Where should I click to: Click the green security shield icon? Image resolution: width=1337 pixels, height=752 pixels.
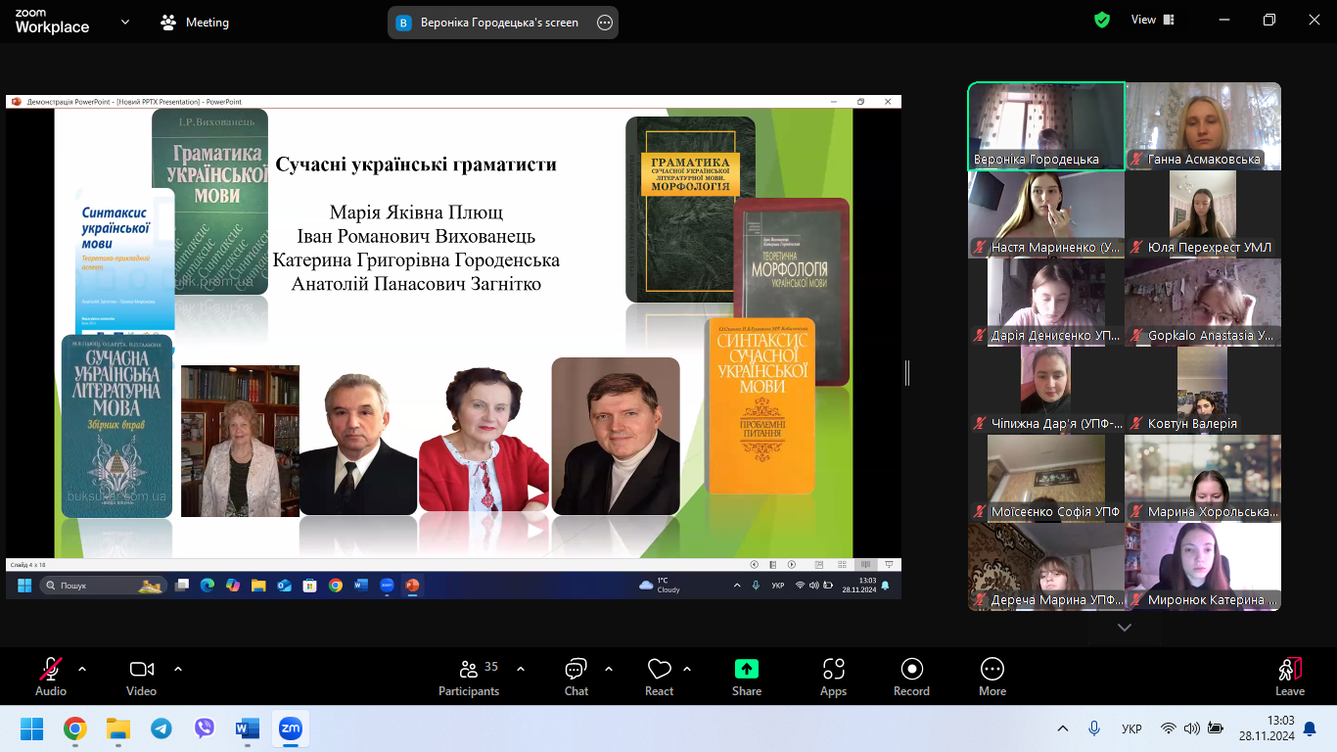(x=1102, y=20)
